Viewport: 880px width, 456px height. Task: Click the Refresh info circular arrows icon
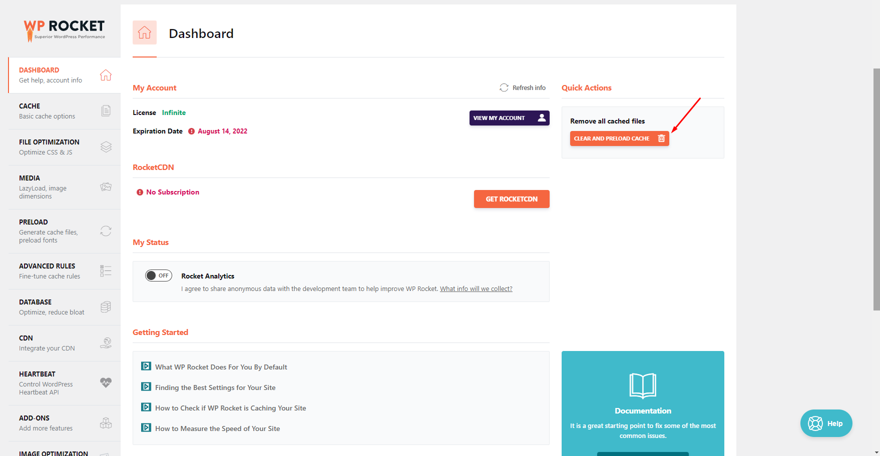click(x=504, y=88)
